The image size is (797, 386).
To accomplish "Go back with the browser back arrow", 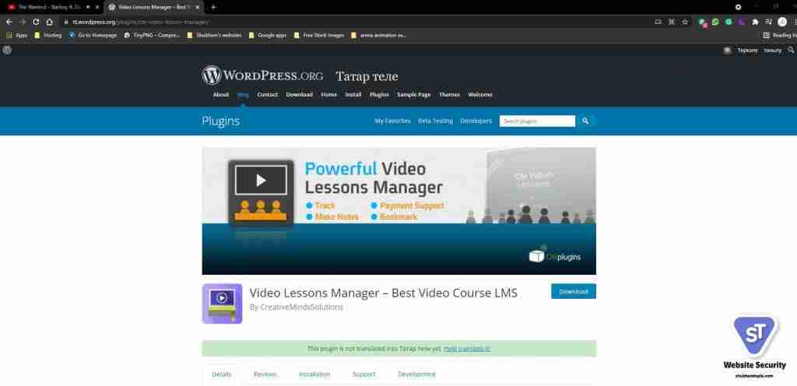I will point(9,22).
